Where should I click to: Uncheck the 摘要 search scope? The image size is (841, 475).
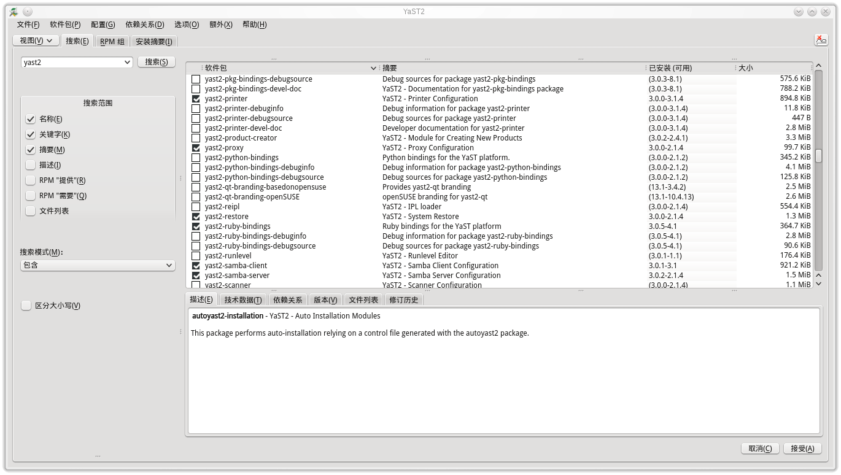pyautogui.click(x=30, y=150)
